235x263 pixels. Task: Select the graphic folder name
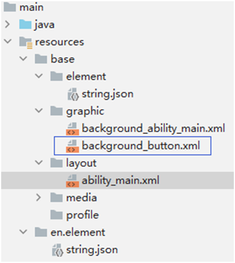coord(85,112)
